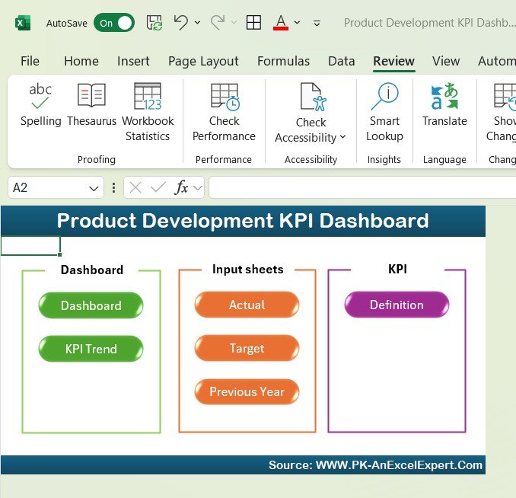Select the Review ribbon tab

(394, 61)
